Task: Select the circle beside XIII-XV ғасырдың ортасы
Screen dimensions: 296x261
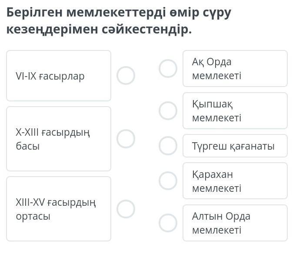Action: [126, 209]
